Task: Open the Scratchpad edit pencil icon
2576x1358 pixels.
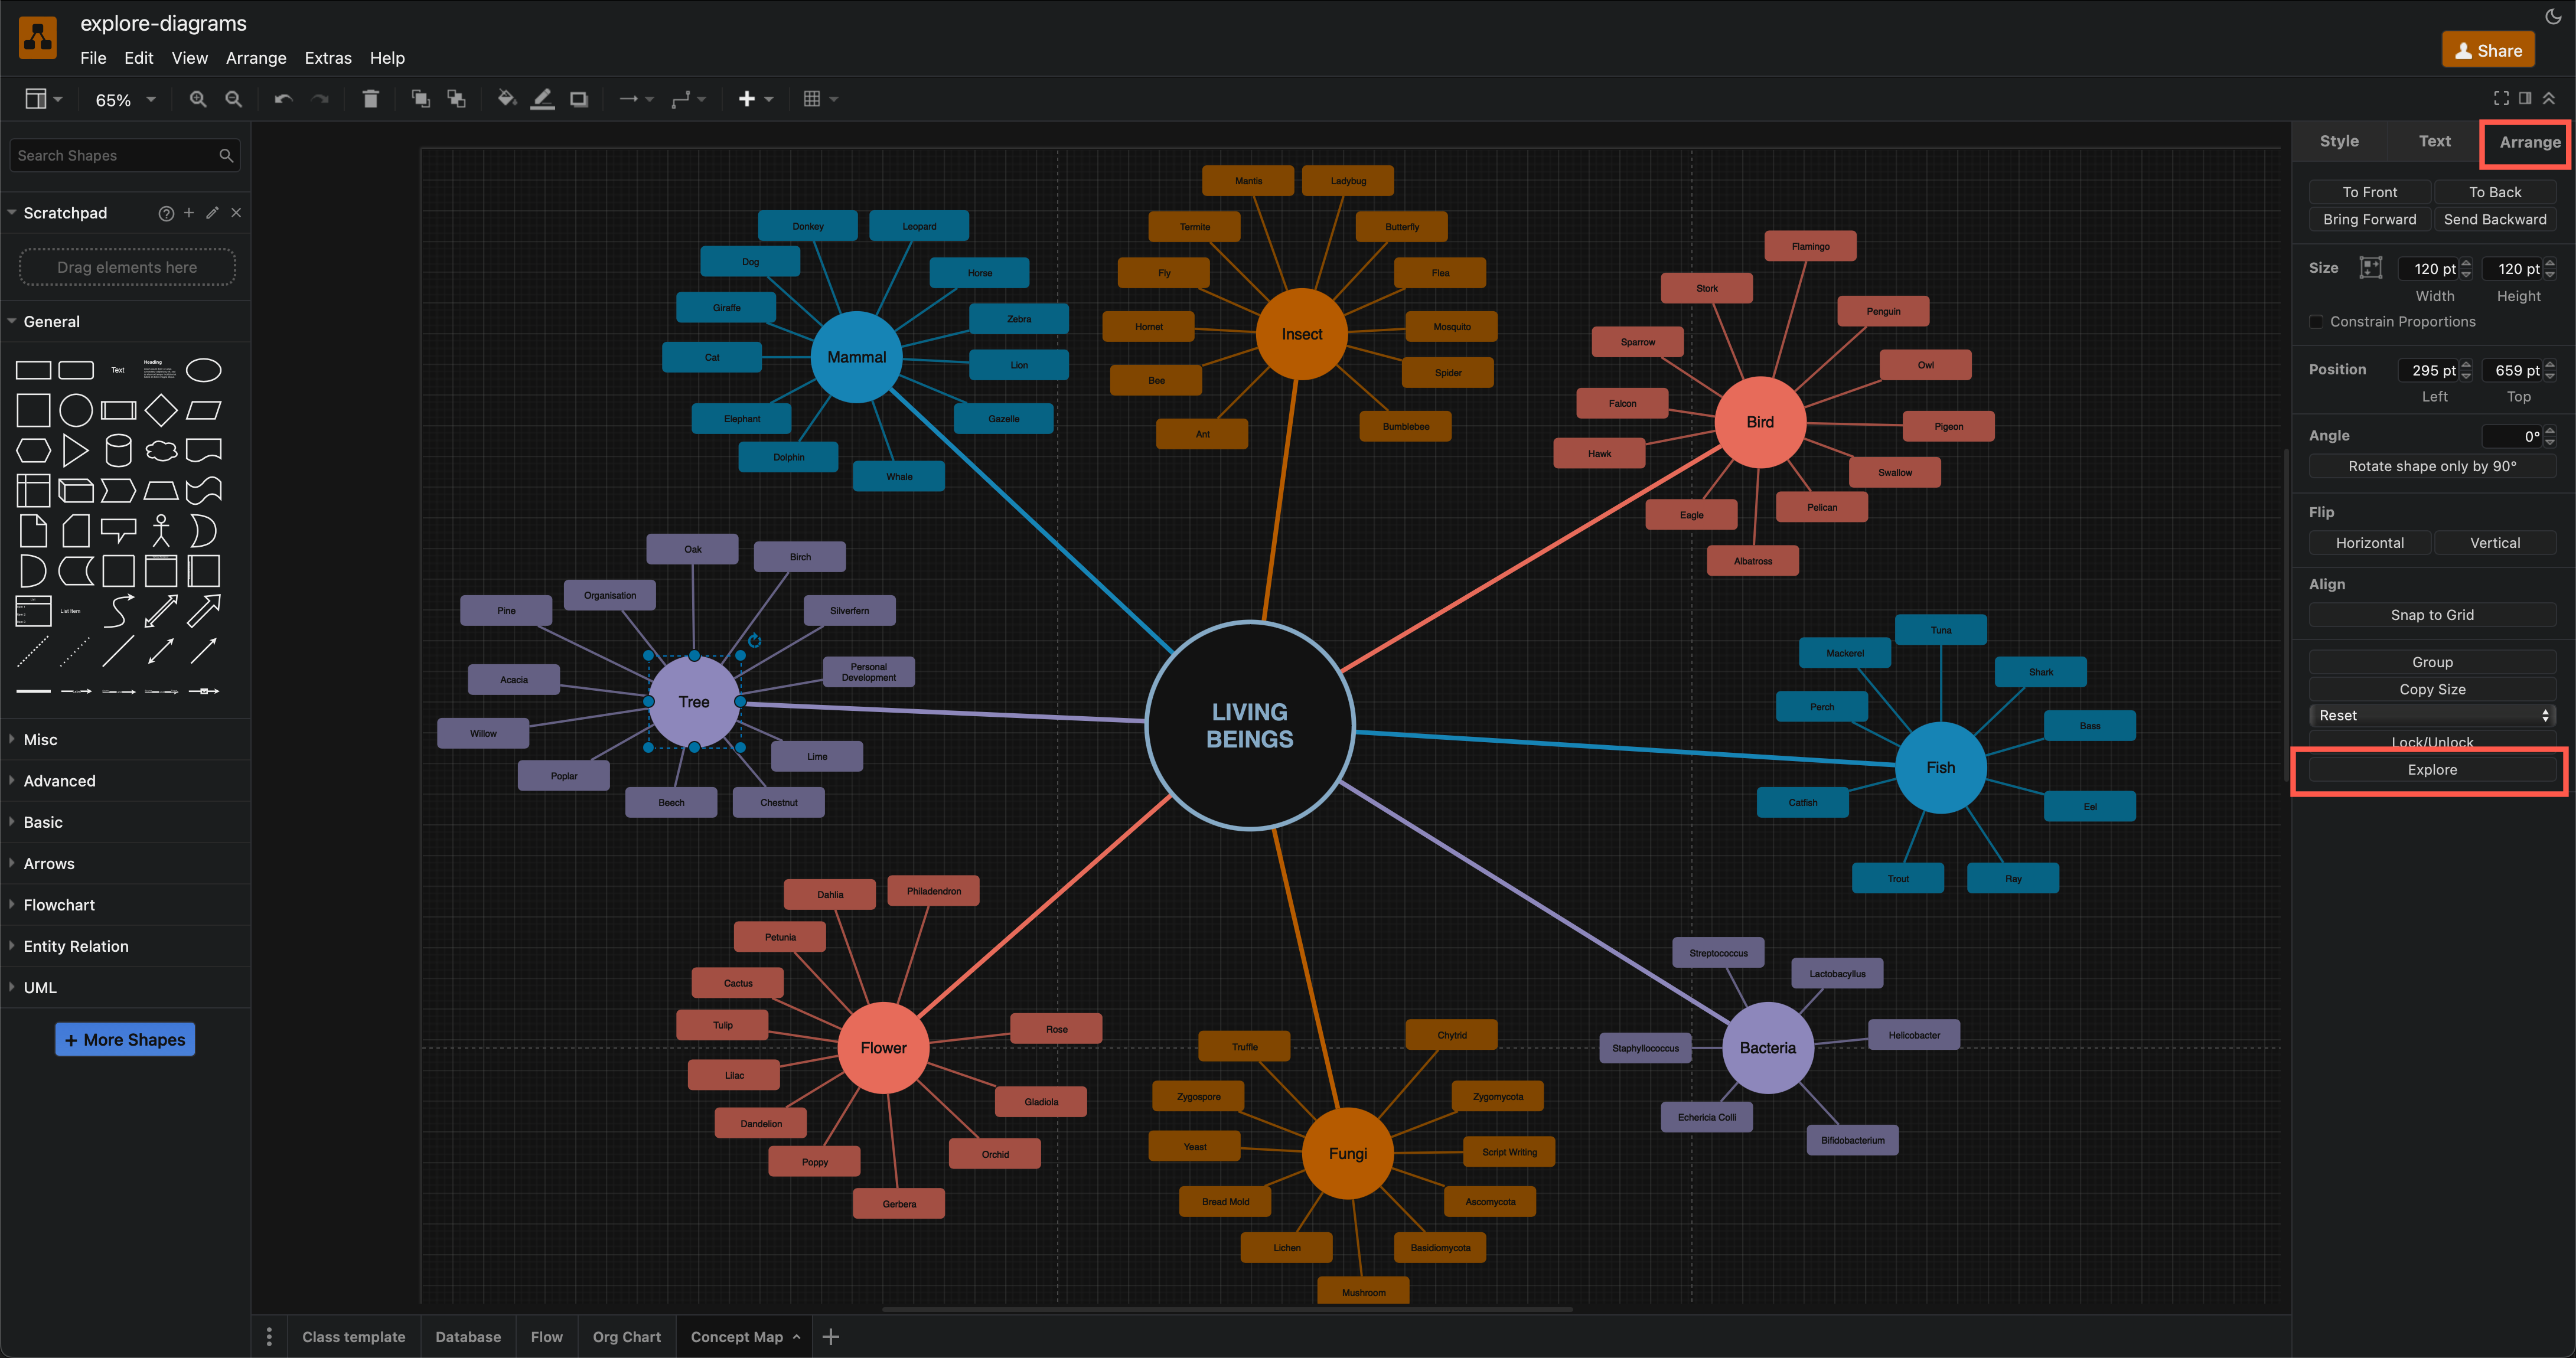Action: [x=211, y=212]
